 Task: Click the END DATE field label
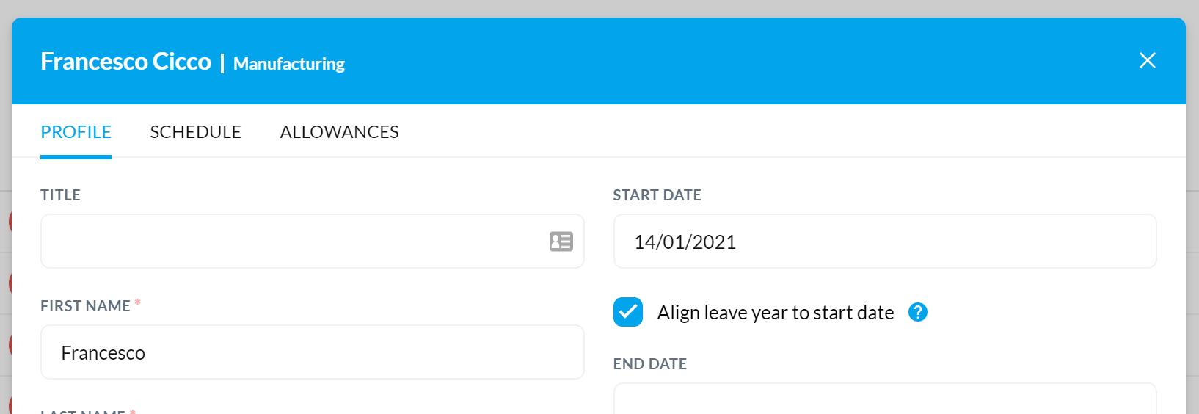pyautogui.click(x=650, y=364)
